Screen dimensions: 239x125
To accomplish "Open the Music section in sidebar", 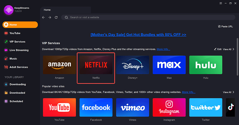I will pos(13,59).
